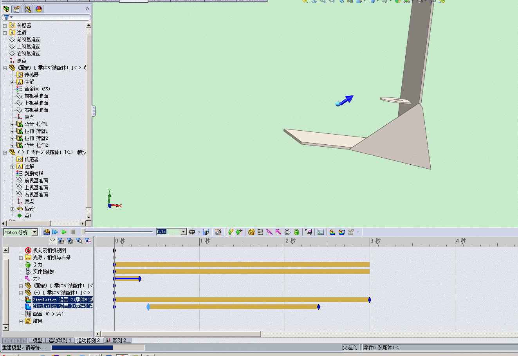Toggle the Filter Animated button

click(x=61, y=241)
